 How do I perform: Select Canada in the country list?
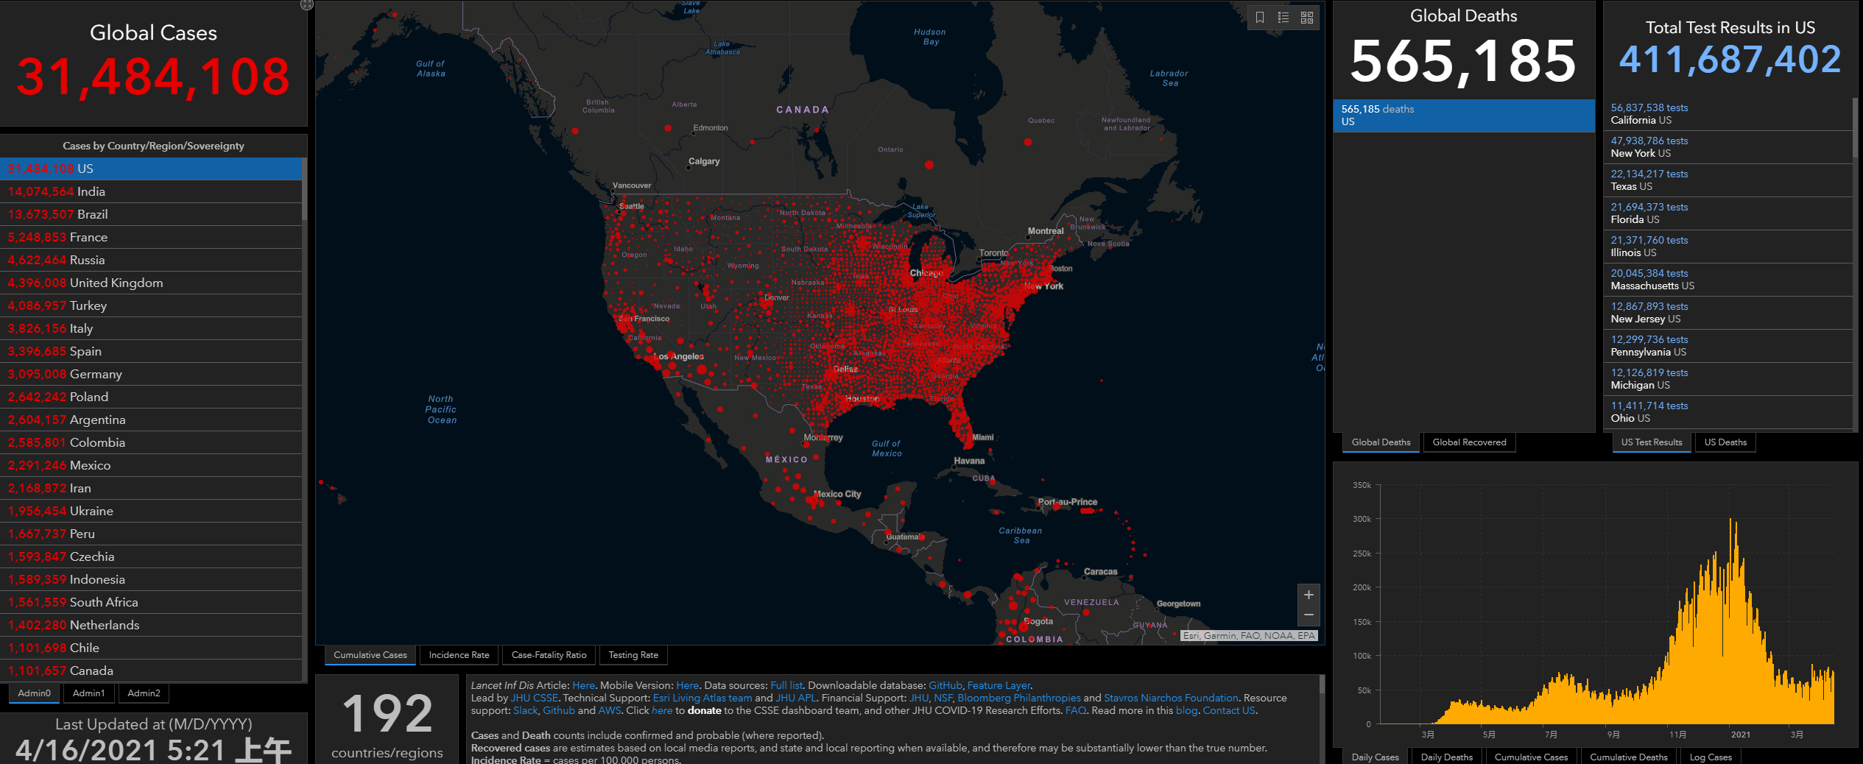point(151,671)
